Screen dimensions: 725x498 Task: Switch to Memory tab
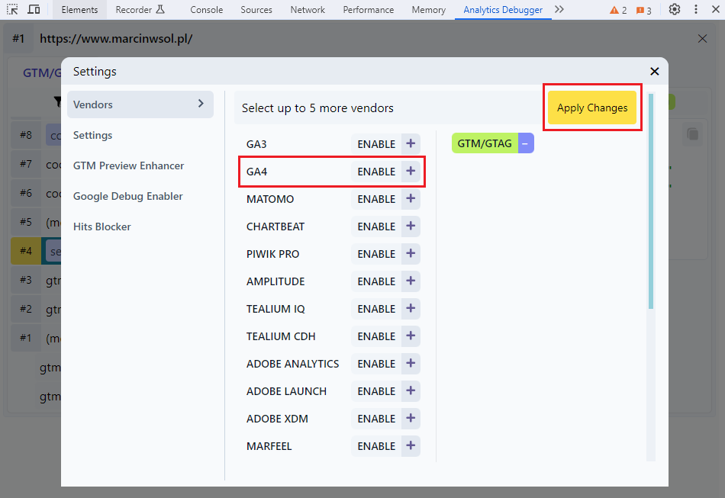(429, 10)
